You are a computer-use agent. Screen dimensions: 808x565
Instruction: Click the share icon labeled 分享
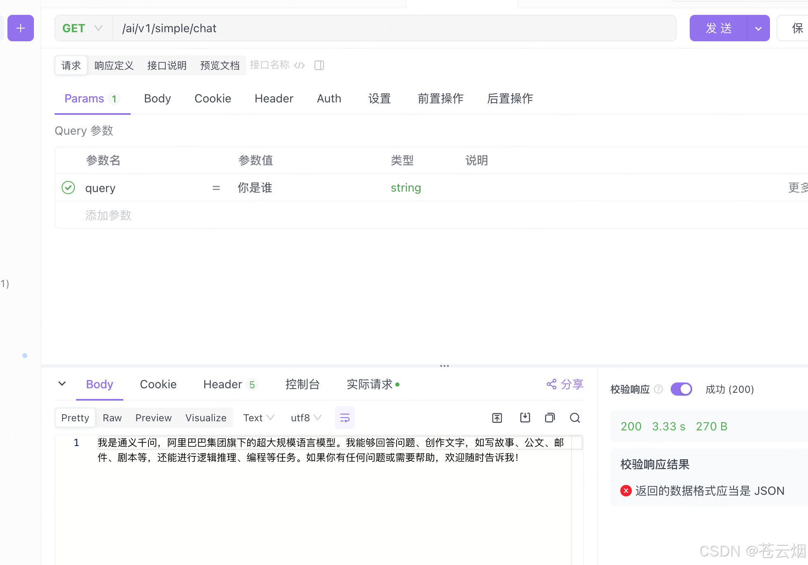[x=565, y=385]
